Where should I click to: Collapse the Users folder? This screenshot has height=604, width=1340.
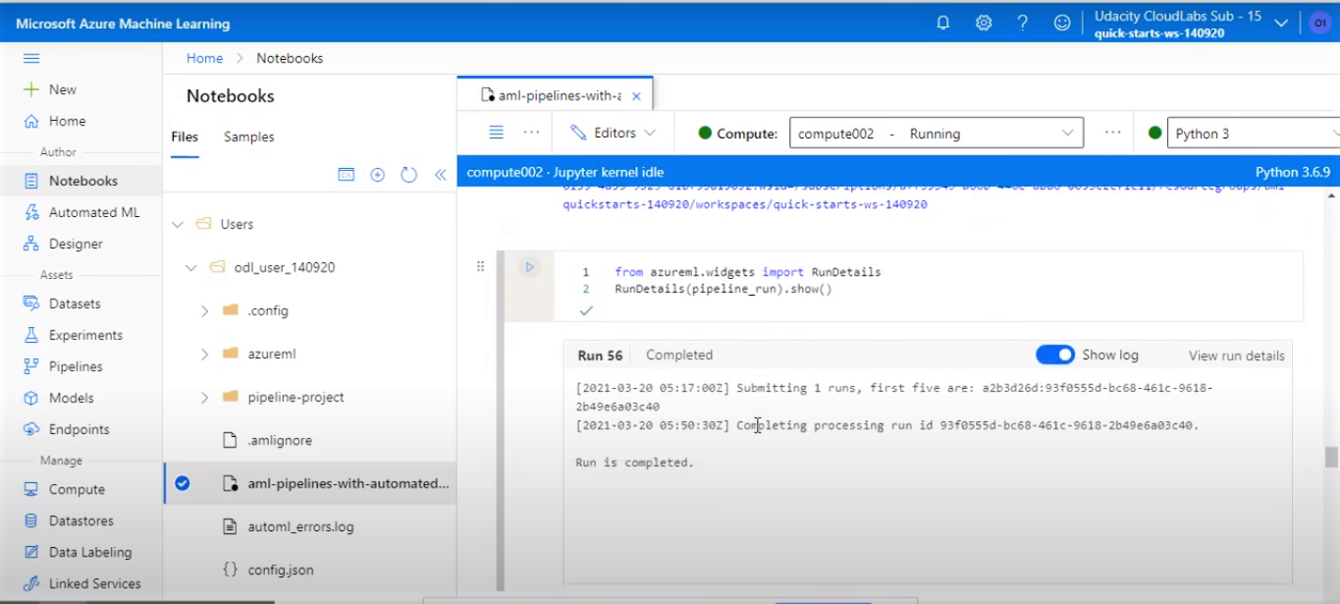click(x=178, y=224)
